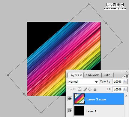129x117 pixels.
Task: Open Fill slider arrow
Action: [125, 89]
